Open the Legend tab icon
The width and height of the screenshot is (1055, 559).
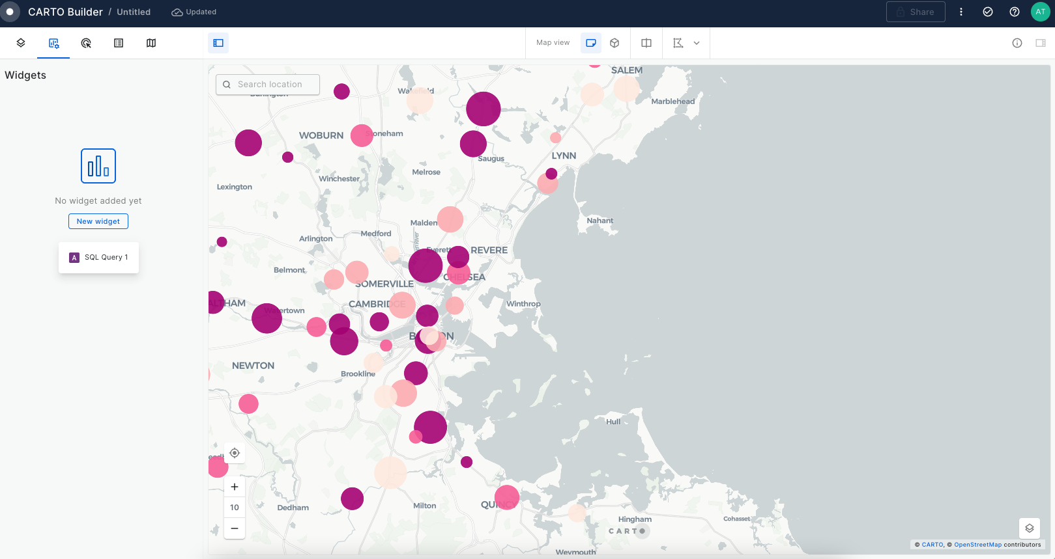[119, 43]
